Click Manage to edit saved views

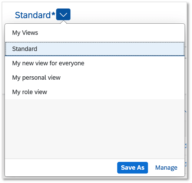[166, 167]
